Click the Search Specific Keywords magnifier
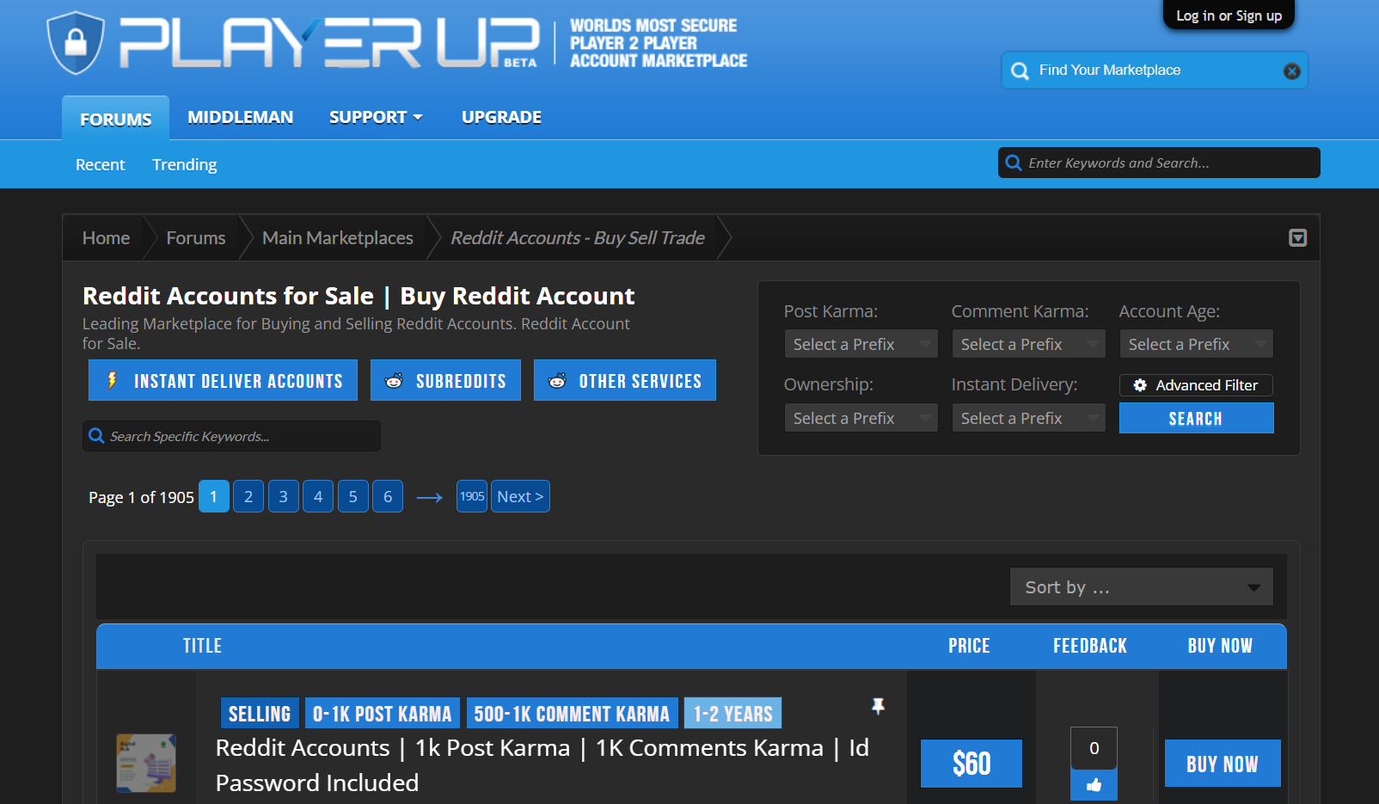1379x804 pixels. [x=96, y=436]
